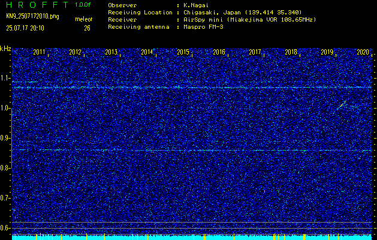This screenshot has width=377, height=240.
Task: Click the Receiving antenna field label
Action: [x=138, y=27]
